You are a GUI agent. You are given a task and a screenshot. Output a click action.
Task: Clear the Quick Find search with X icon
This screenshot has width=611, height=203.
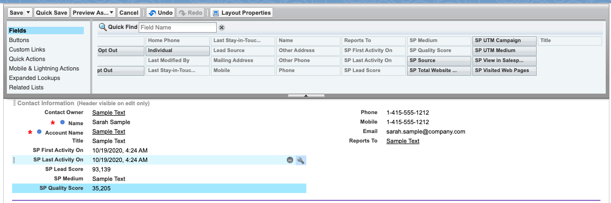pyautogui.click(x=221, y=28)
